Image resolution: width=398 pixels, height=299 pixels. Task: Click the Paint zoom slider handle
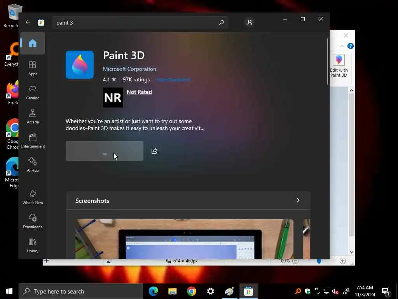tap(319, 261)
